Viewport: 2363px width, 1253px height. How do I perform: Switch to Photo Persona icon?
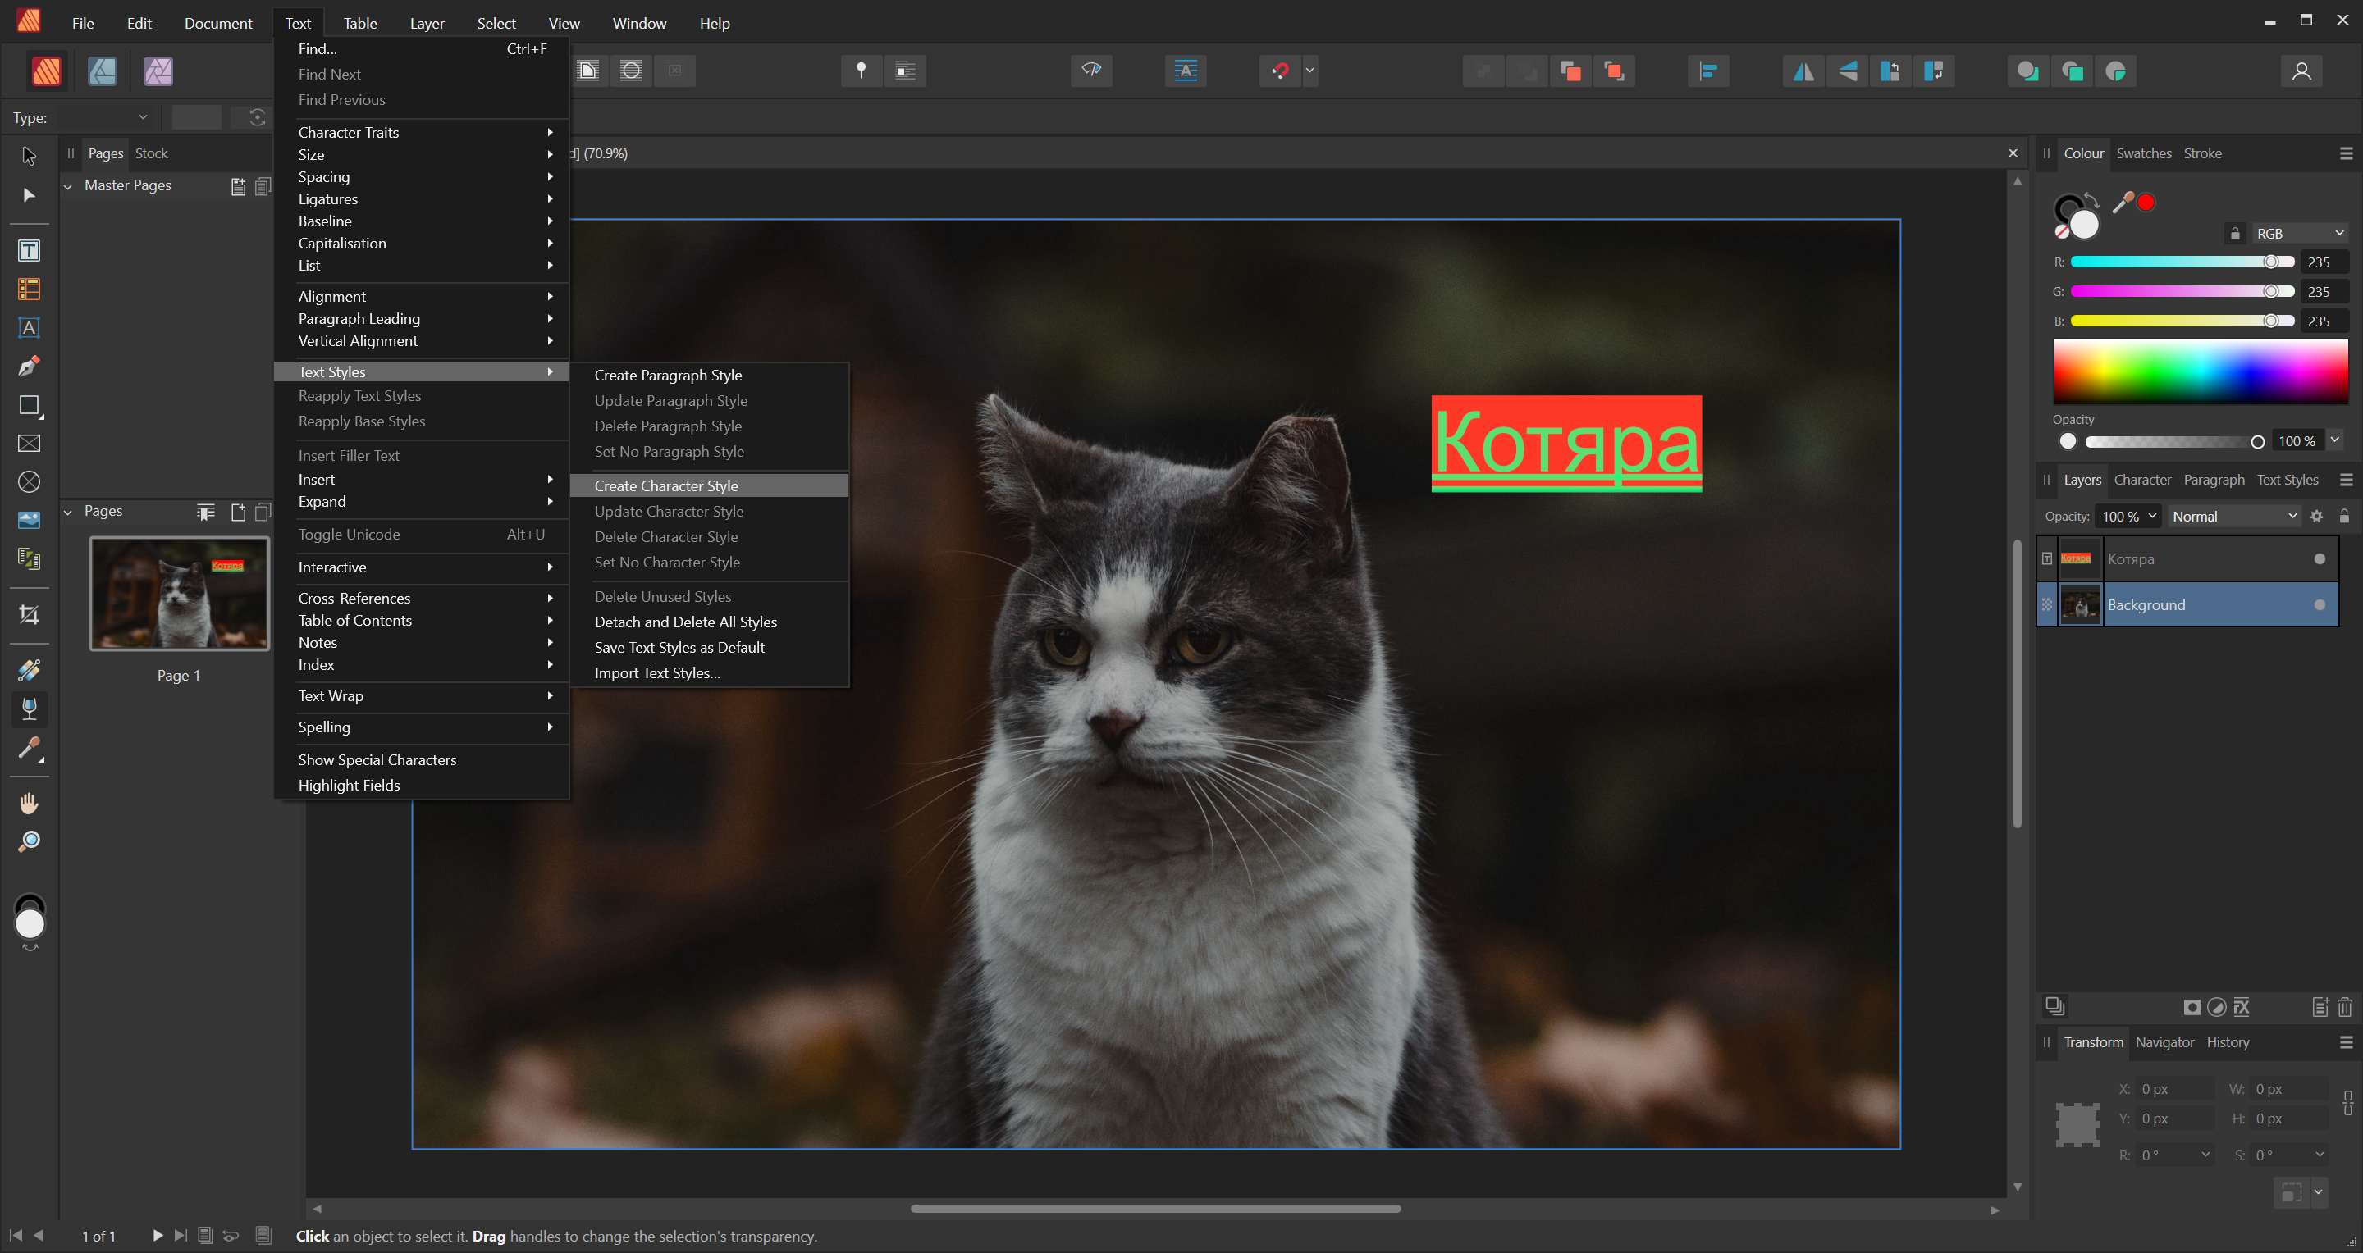click(x=158, y=71)
